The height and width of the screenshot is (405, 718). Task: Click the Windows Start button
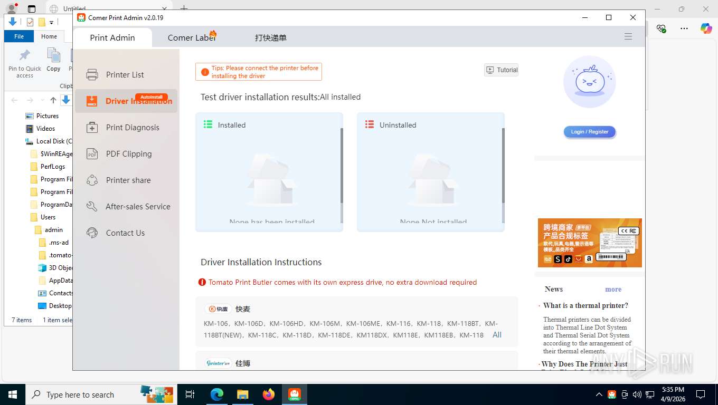[13, 394]
